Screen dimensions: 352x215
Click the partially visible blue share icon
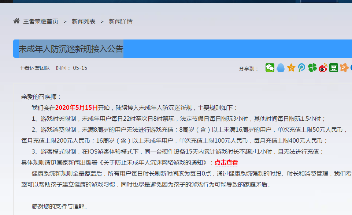pyautogui.click(x=351, y=68)
